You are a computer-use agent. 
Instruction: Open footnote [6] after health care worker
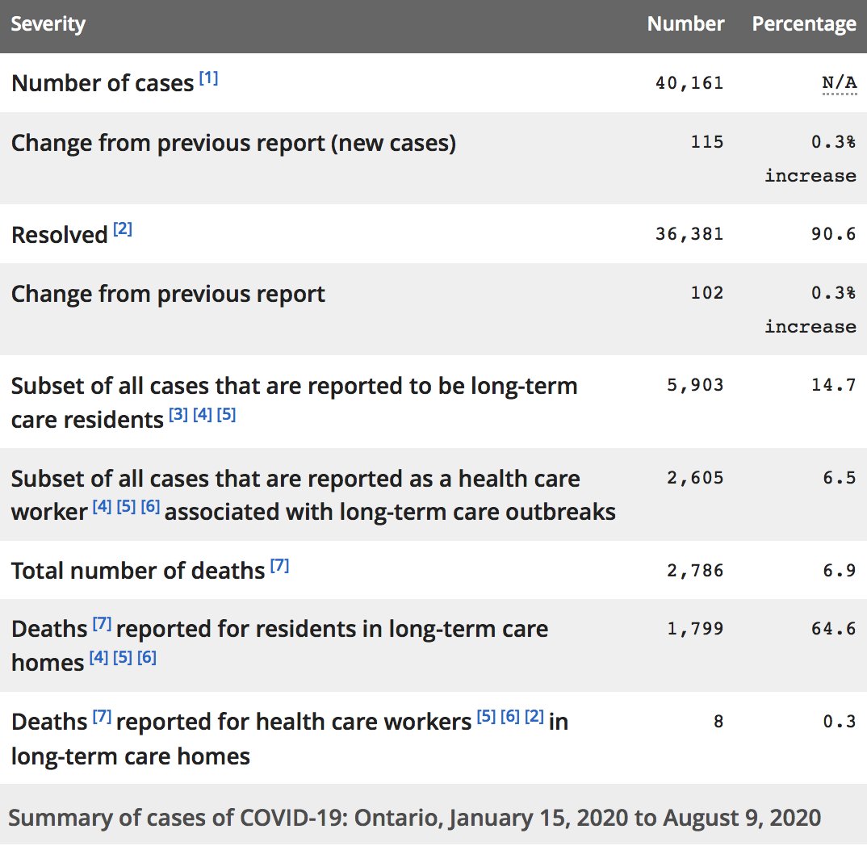pos(150,506)
